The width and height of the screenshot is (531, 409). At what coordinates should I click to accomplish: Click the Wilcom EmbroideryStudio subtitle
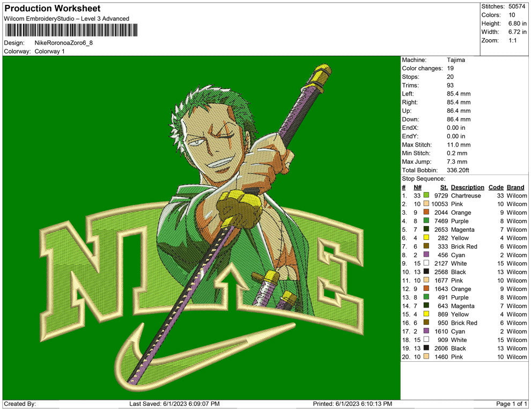click(67, 19)
